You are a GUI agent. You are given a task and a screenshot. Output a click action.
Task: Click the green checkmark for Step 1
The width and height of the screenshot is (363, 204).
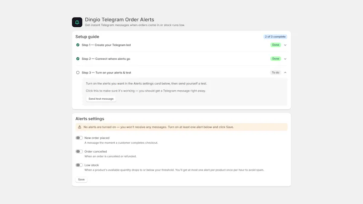point(78,45)
